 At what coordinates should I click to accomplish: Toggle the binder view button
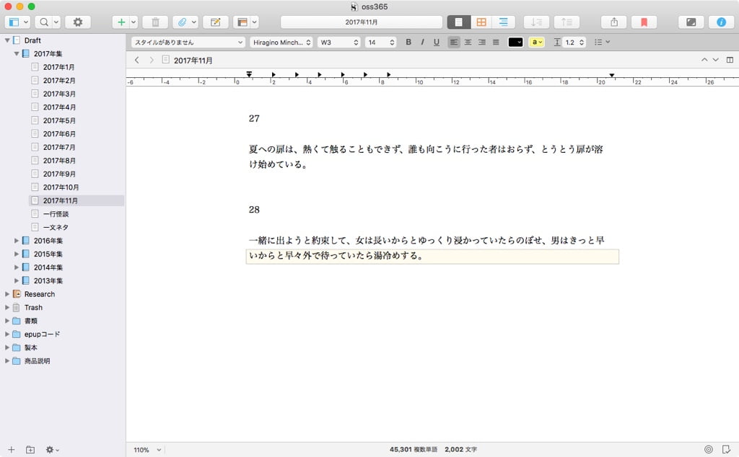14,22
